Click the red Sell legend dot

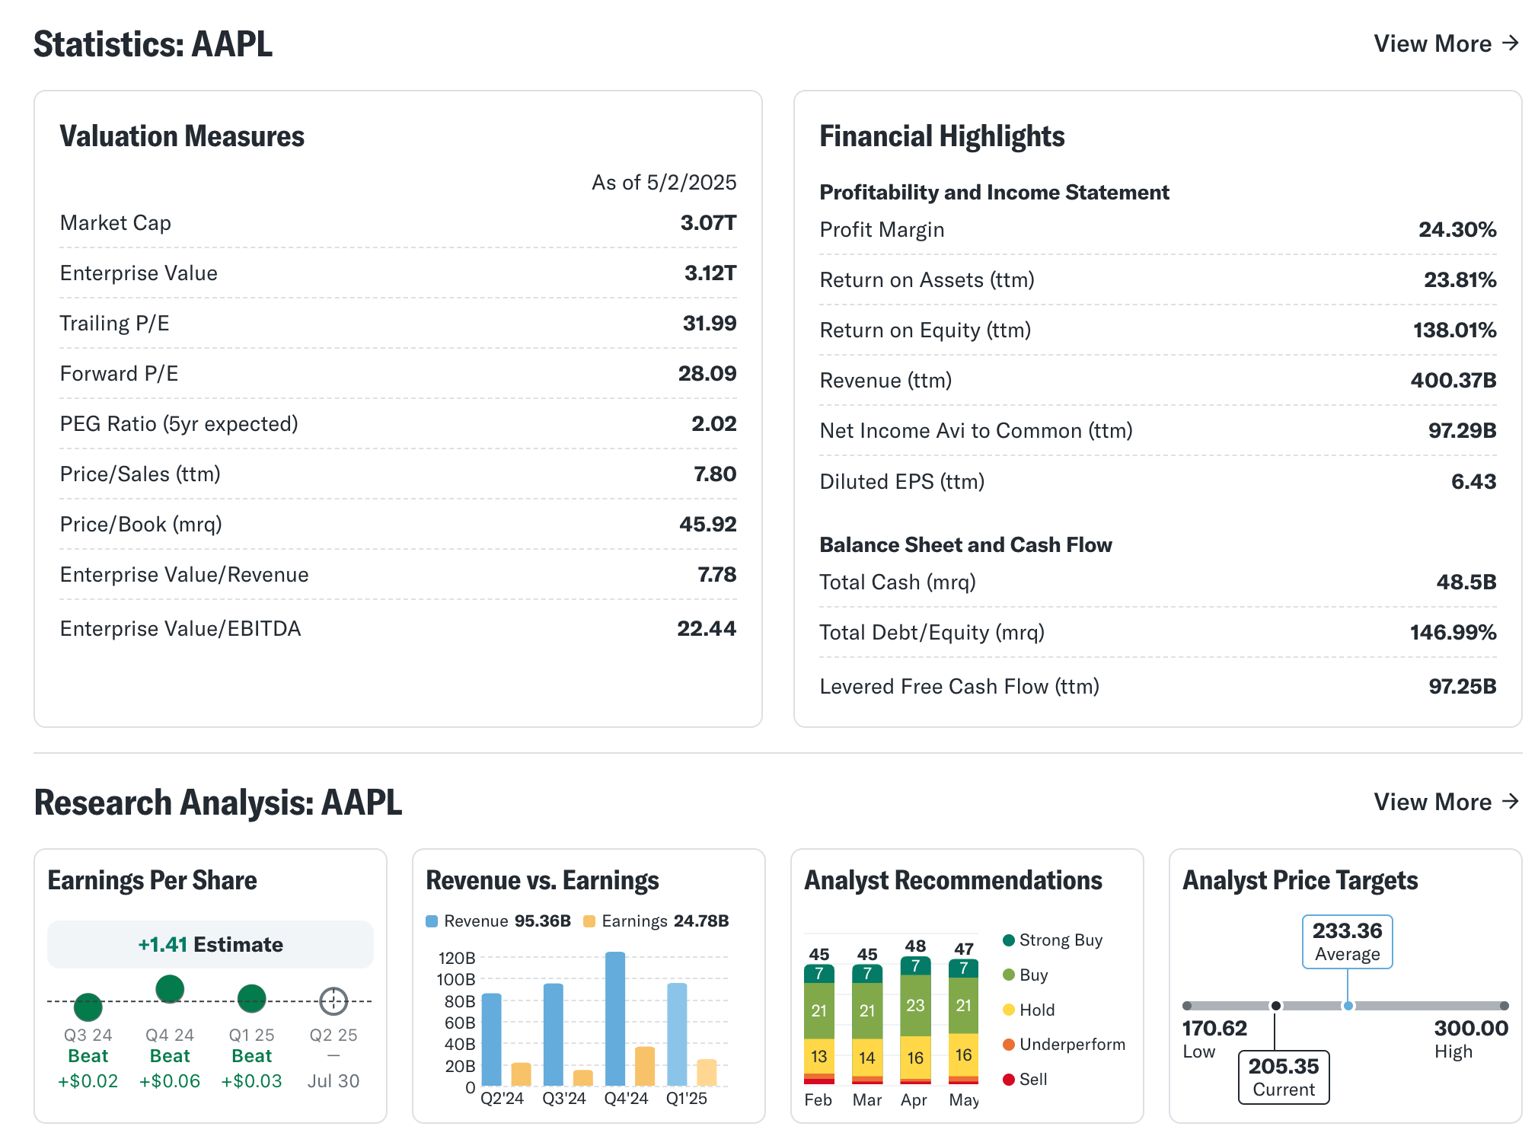click(1009, 1079)
